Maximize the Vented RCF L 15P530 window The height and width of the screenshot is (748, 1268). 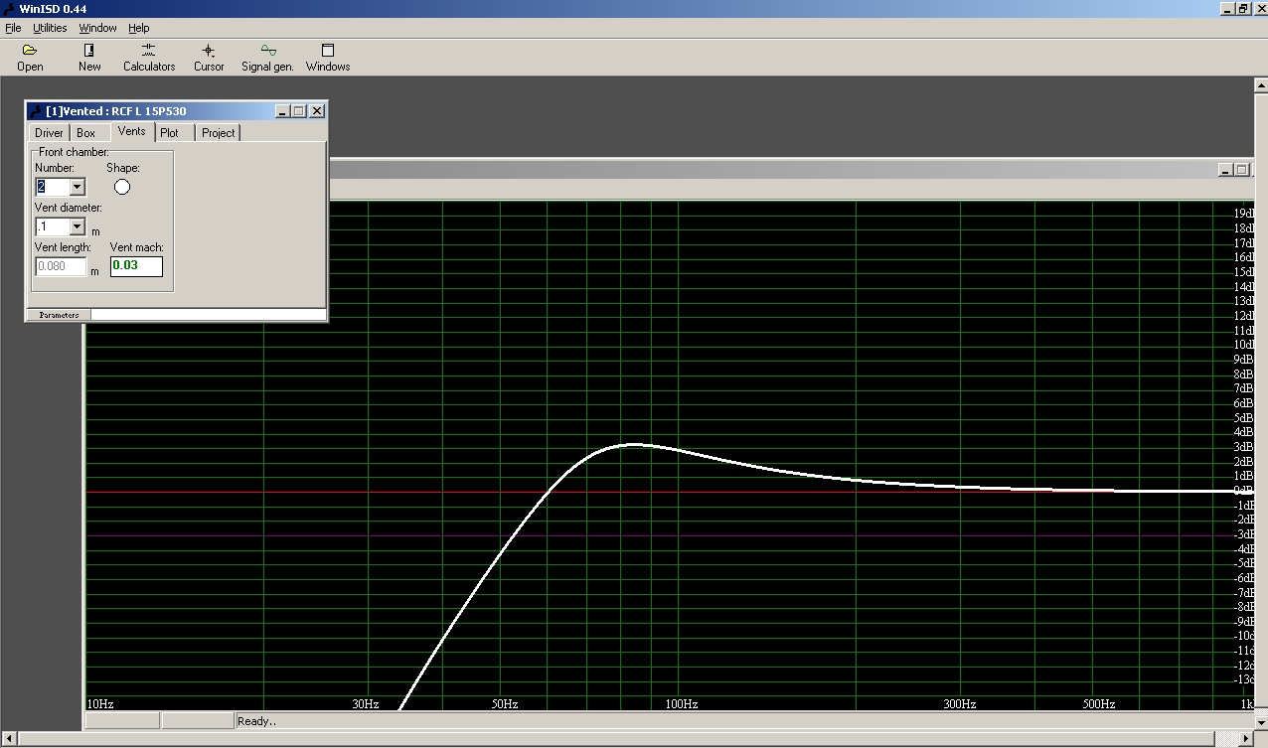[x=299, y=111]
